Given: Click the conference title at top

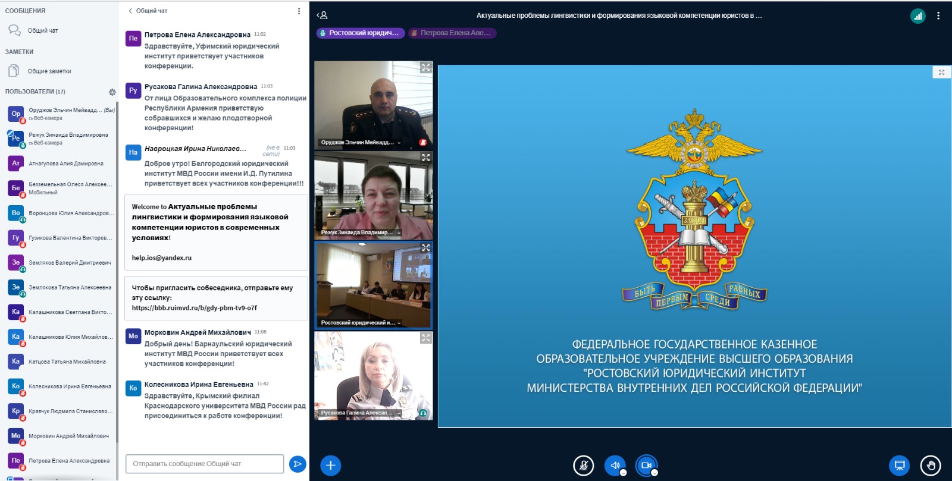Looking at the screenshot, I should point(619,16).
